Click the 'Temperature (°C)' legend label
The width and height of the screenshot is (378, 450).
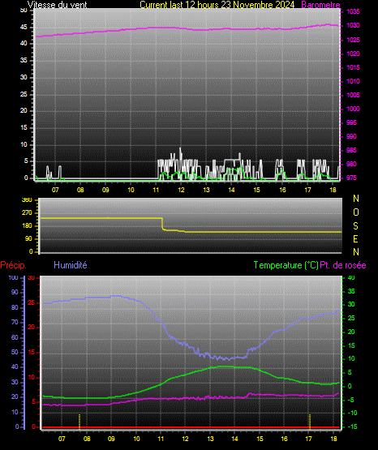point(286,265)
